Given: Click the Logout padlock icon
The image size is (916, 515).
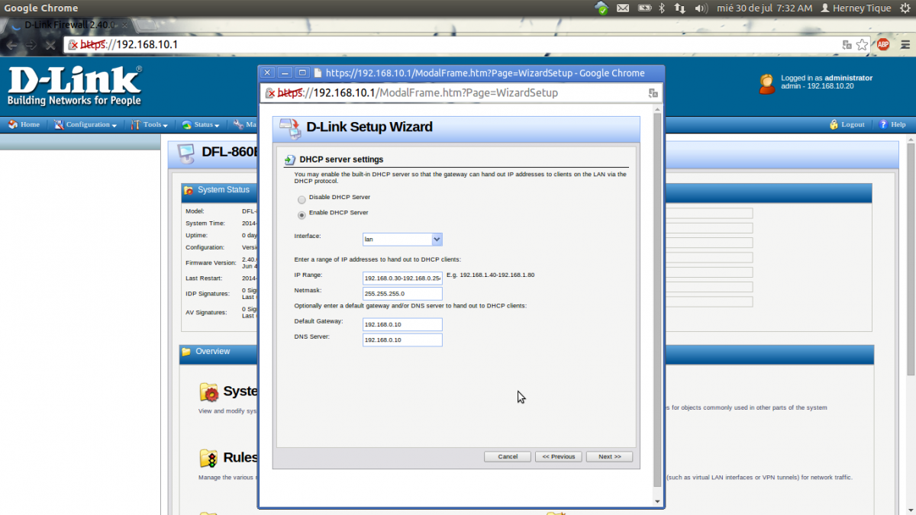Looking at the screenshot, I should [x=834, y=124].
